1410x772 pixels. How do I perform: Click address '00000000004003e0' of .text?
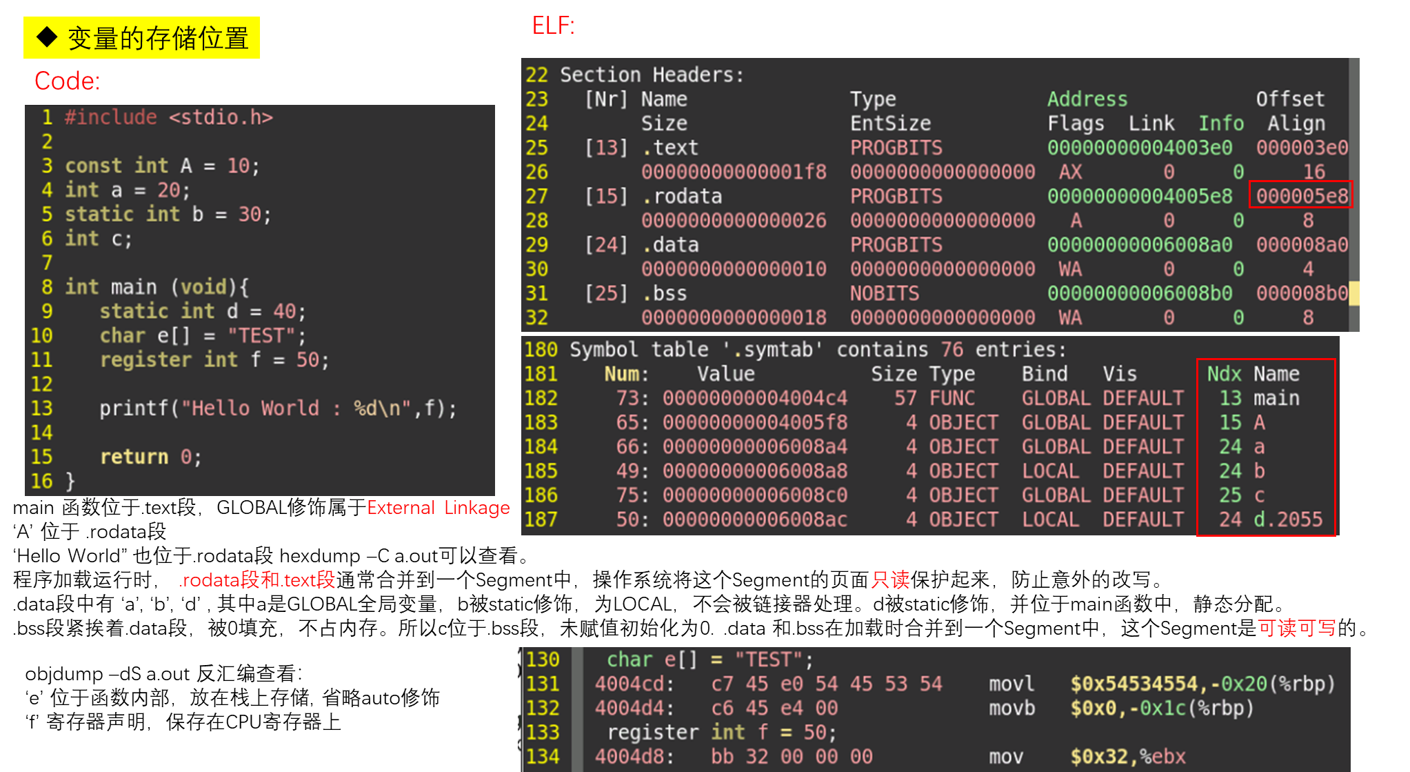tap(1140, 148)
